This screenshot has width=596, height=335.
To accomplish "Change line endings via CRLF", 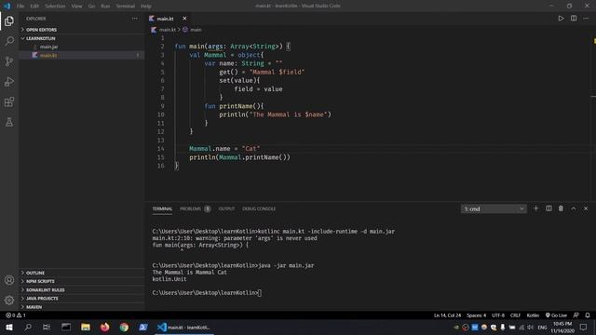I will pos(515,315).
